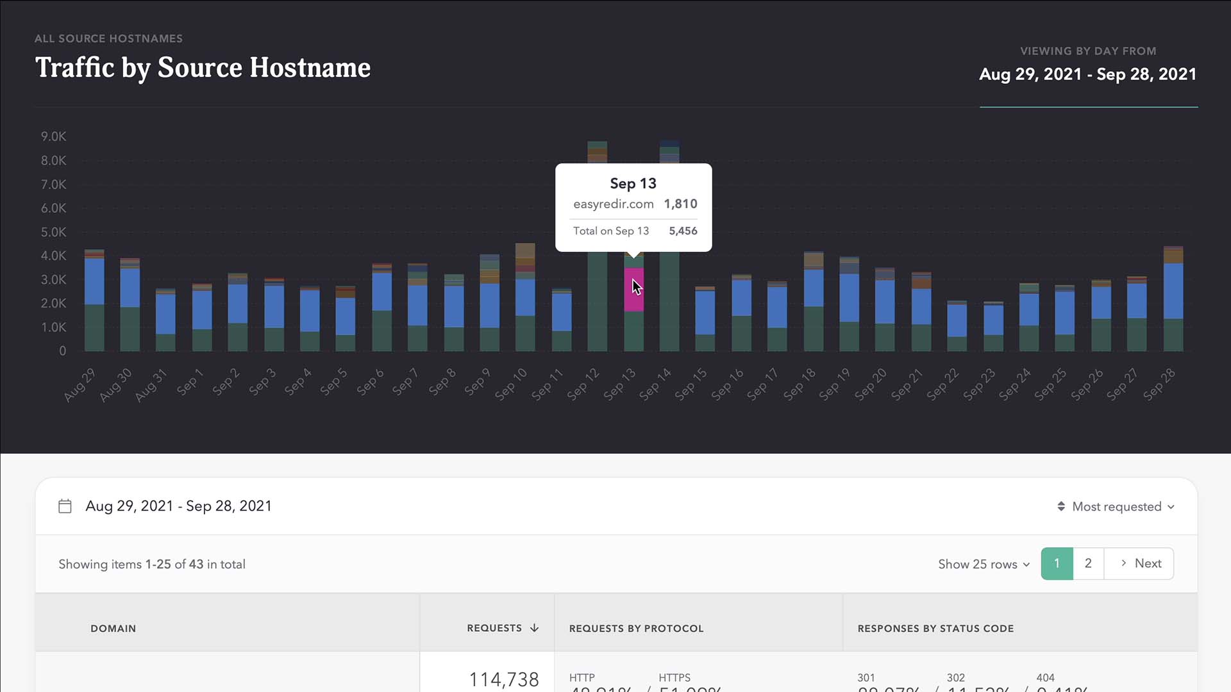Click the descending arrow on the REQUESTS column
The width and height of the screenshot is (1231, 692).
coord(535,629)
